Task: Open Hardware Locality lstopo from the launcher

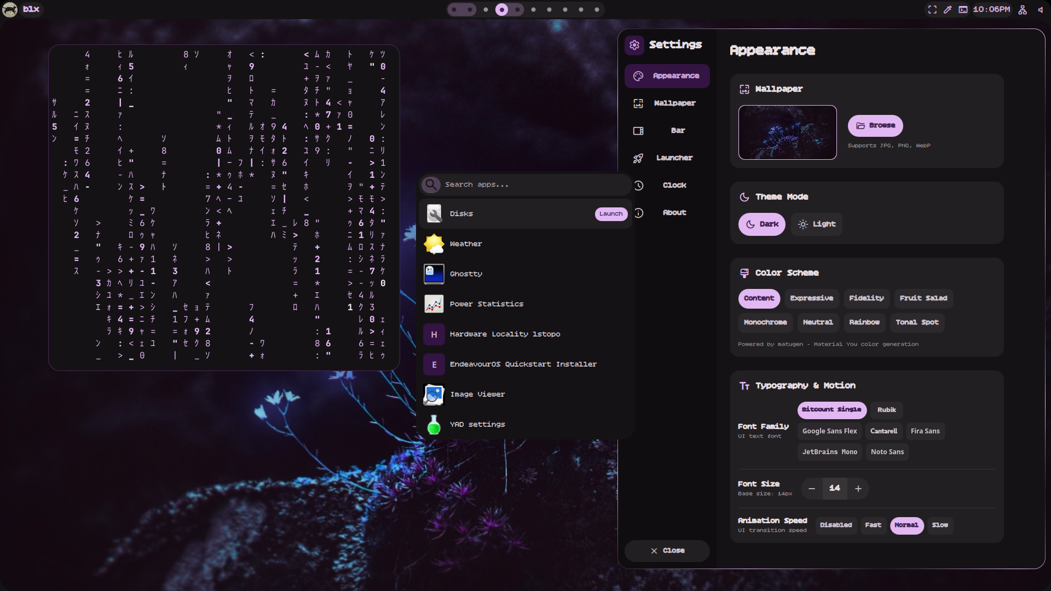Action: pyautogui.click(x=505, y=334)
